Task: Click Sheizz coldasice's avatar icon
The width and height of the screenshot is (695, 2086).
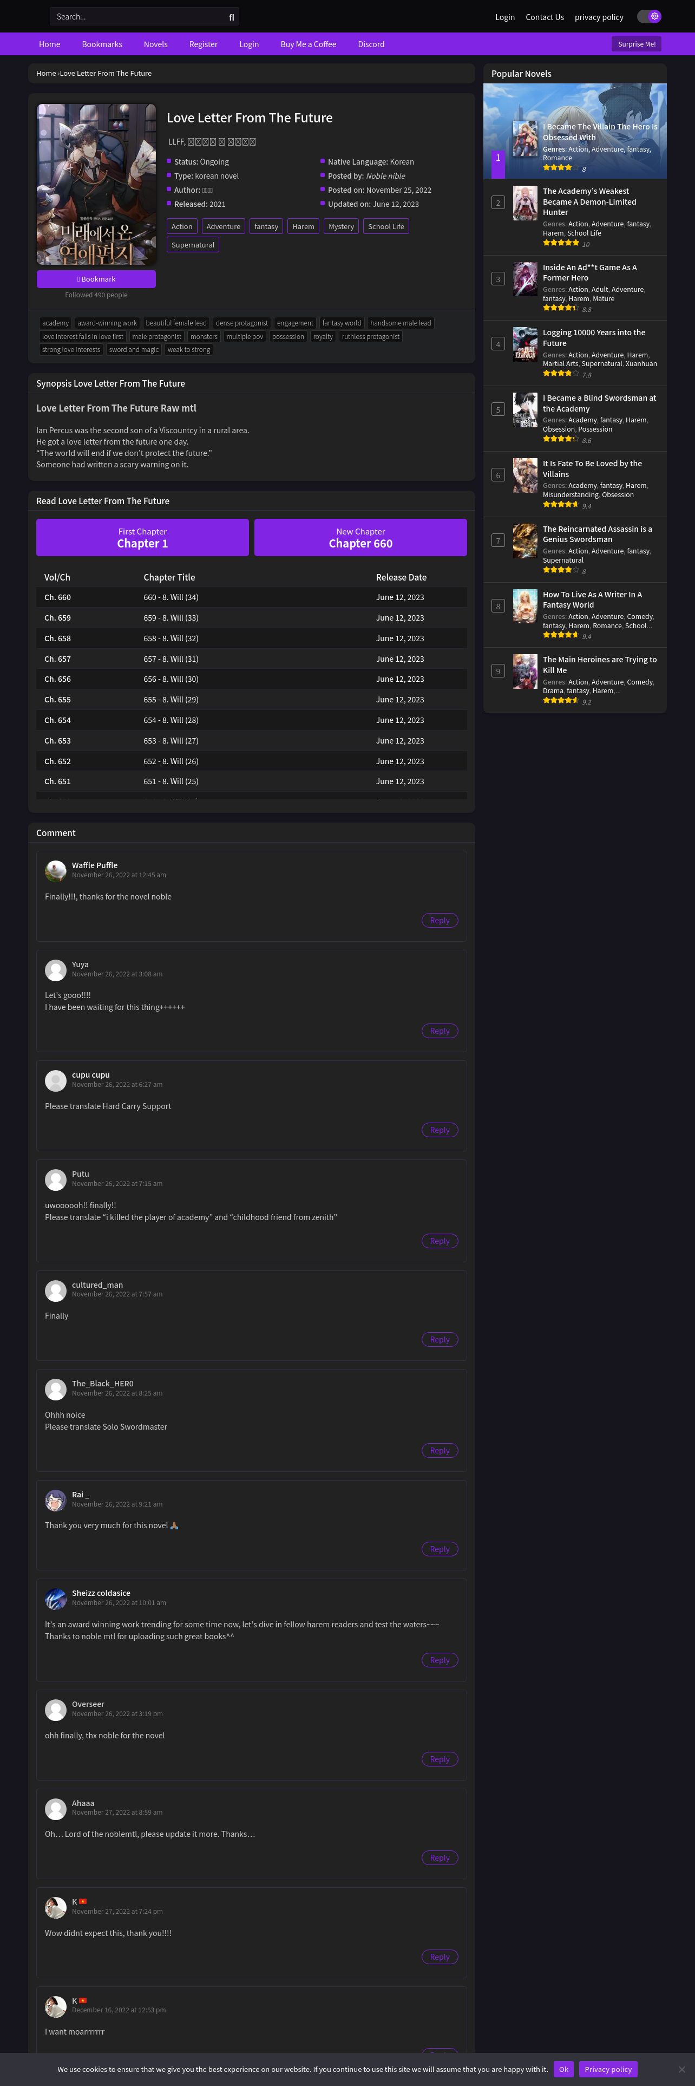Action: pos(56,1598)
